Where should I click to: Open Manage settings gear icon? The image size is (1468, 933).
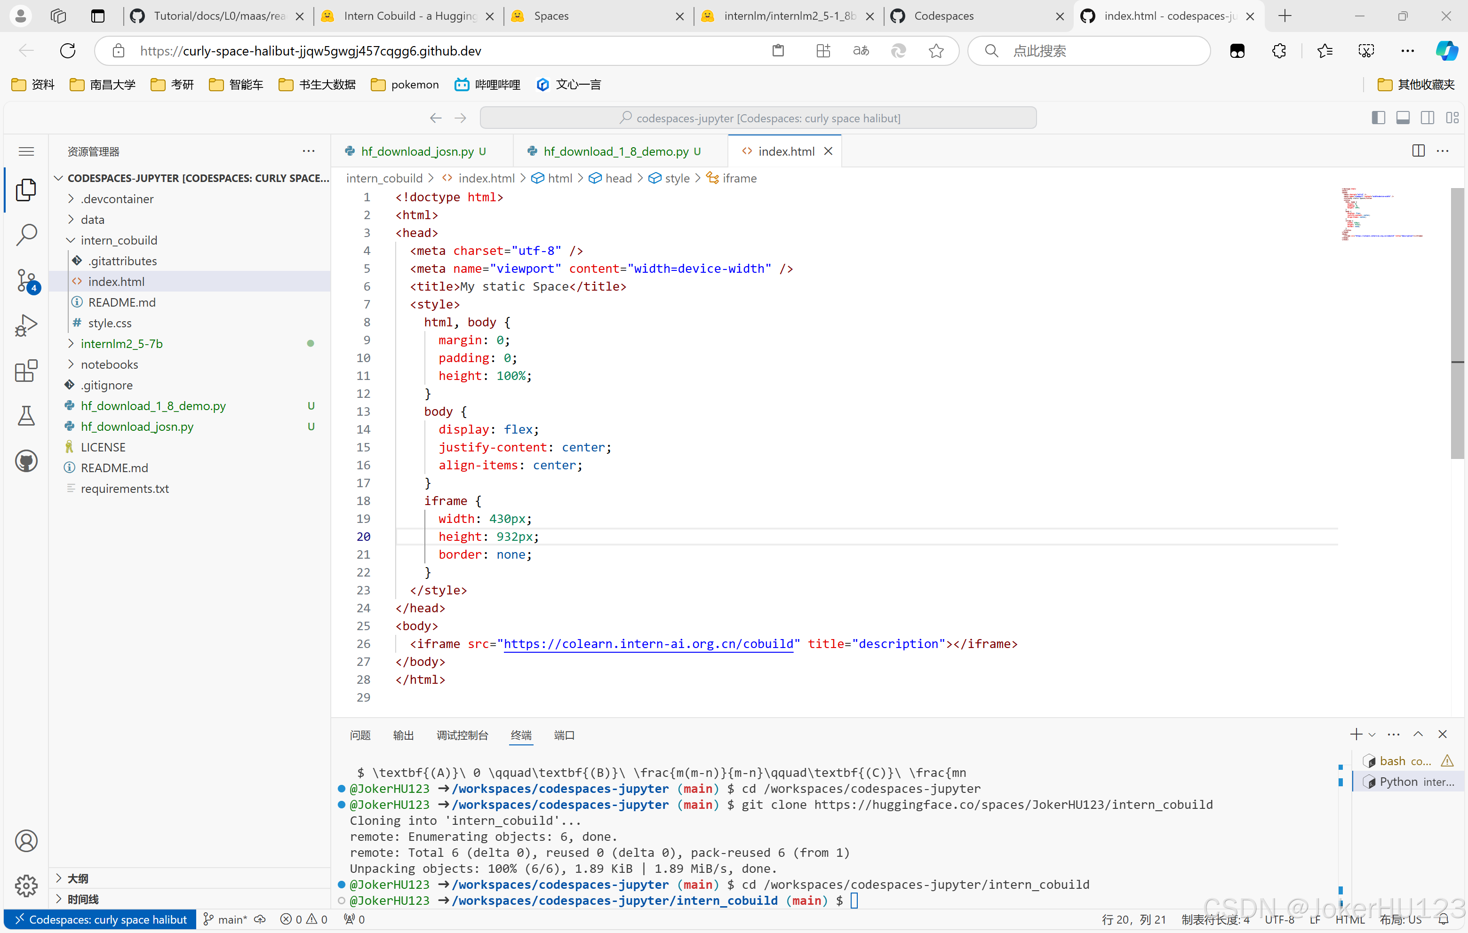click(x=26, y=886)
